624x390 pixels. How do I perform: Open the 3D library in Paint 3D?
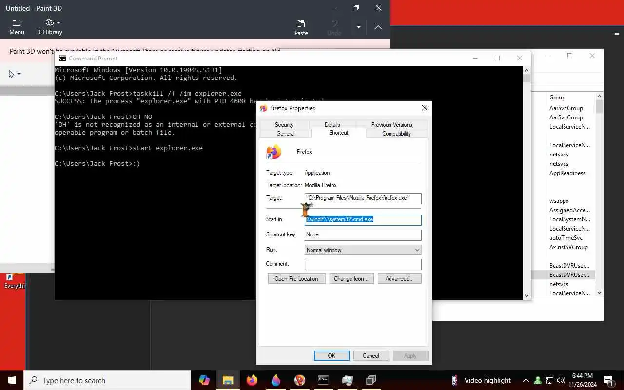click(x=50, y=27)
